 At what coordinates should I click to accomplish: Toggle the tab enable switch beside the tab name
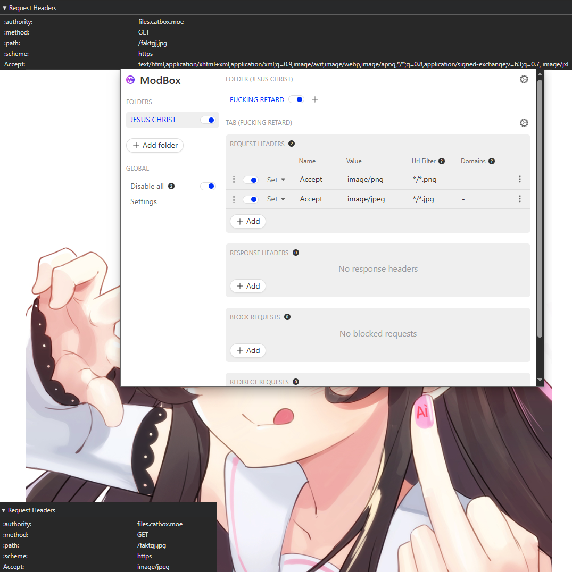coord(296,99)
